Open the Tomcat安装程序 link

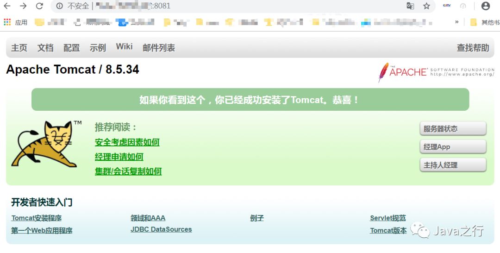click(x=37, y=218)
